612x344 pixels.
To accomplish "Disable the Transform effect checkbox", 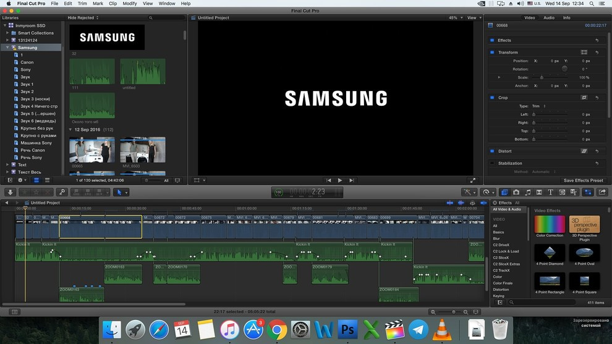I will pos(492,53).
